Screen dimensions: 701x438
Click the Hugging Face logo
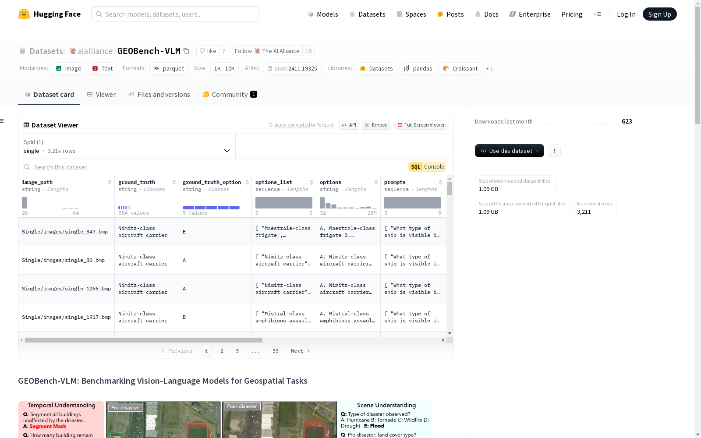tap(50, 14)
